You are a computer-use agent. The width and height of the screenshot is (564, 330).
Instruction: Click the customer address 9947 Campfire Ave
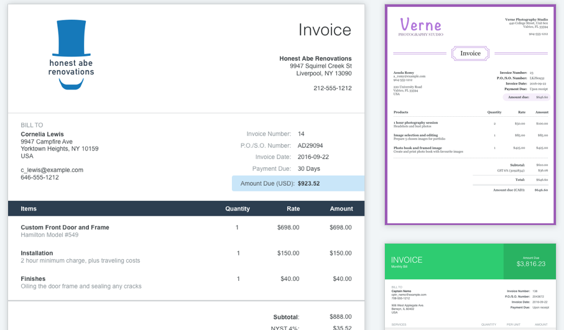coord(47,142)
